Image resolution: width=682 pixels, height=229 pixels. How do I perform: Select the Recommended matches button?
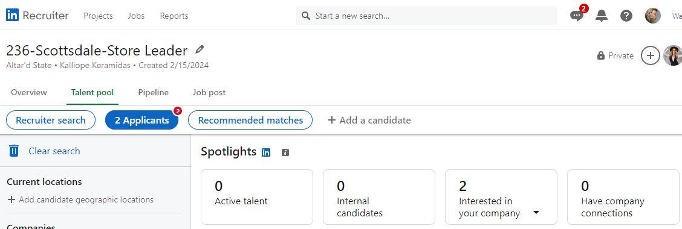pyautogui.click(x=250, y=120)
